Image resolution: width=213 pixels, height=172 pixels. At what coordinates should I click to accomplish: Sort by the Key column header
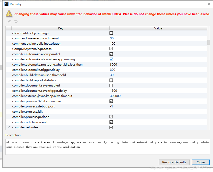[x=60, y=28]
